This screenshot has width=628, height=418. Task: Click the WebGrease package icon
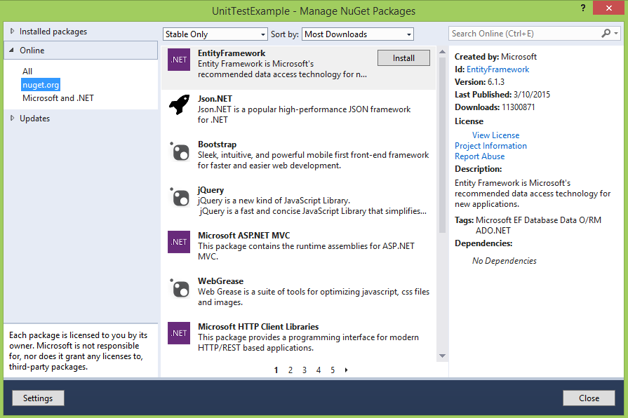pos(179,288)
